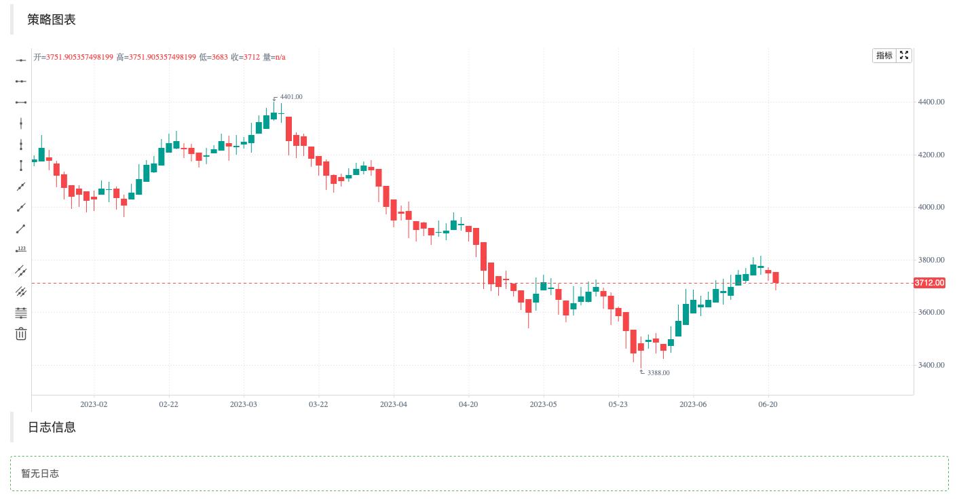Select the price channel line tool
Viewport: 957px width, 502px height.
point(21,292)
